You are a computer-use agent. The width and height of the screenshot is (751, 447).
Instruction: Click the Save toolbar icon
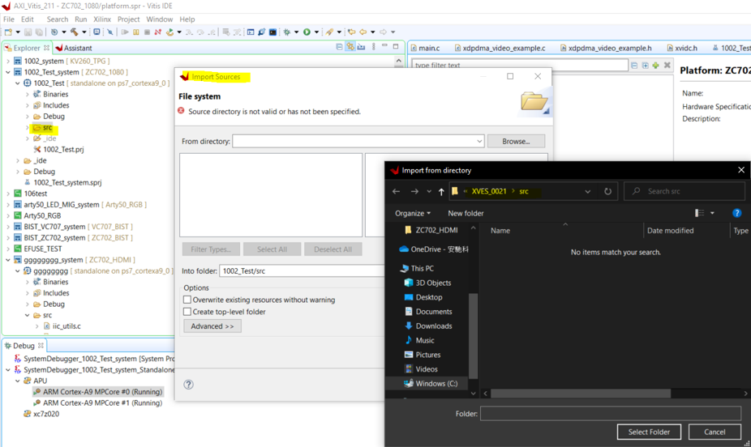[x=28, y=32]
